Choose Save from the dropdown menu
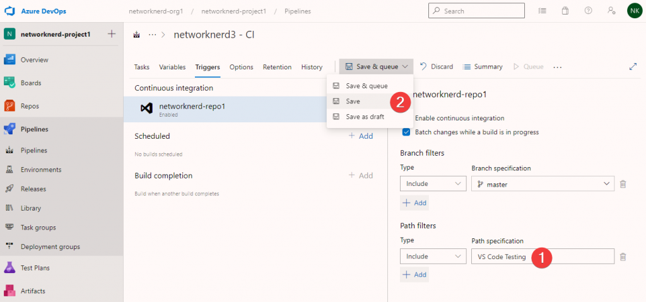Viewport: 646px width, 302px height. (370, 102)
